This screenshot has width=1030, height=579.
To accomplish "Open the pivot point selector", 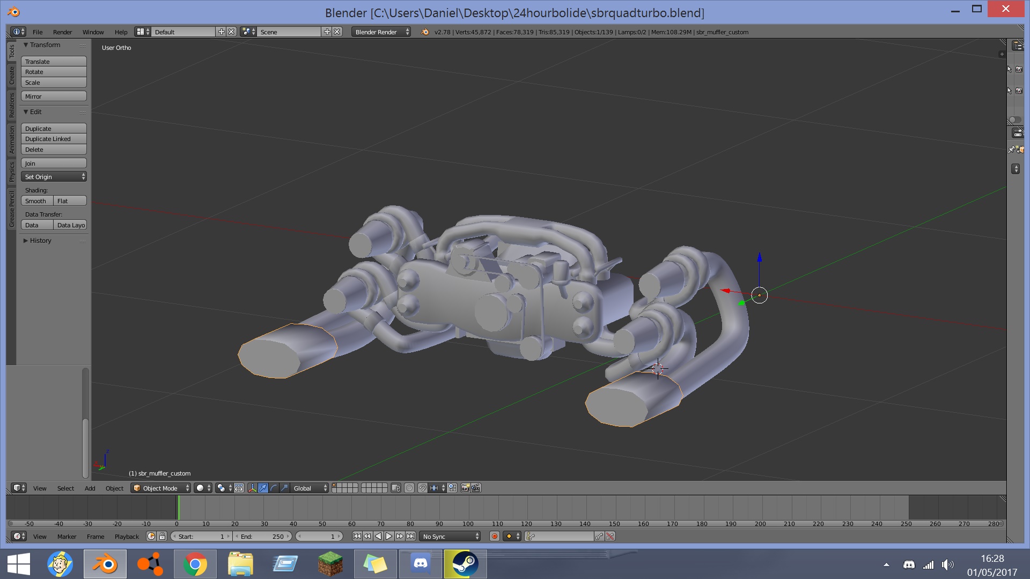I will click(x=224, y=488).
